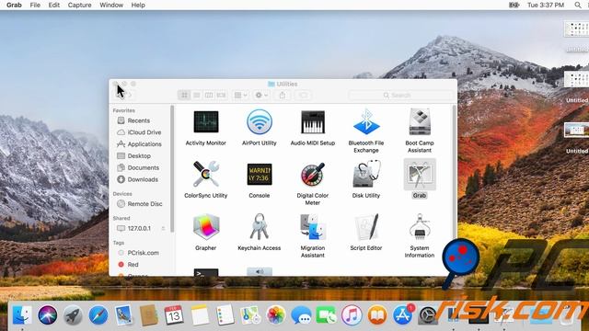This screenshot has width=589, height=331.
Task: Select Boot Camp Assistant icon
Action: point(420,121)
